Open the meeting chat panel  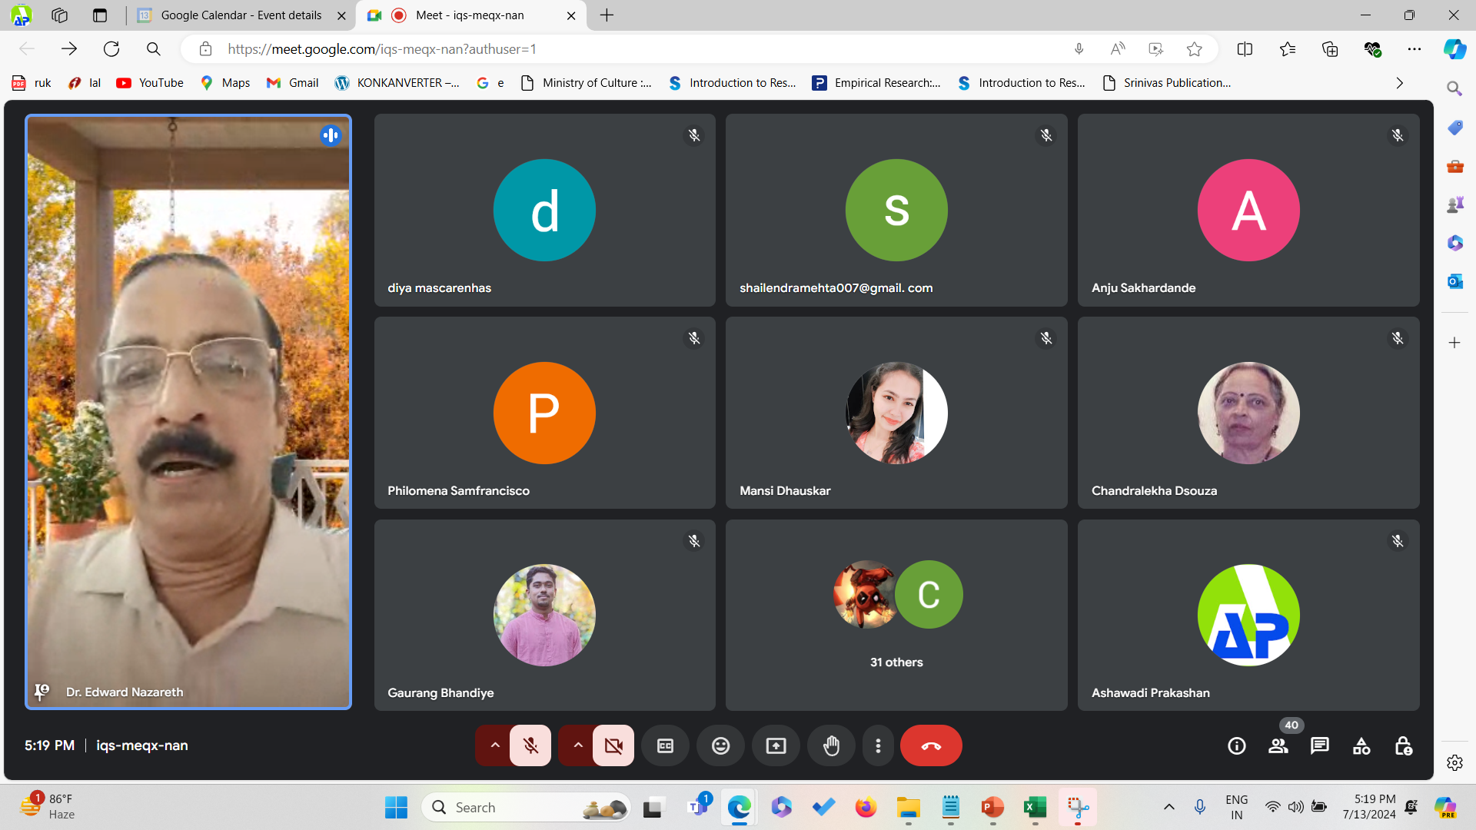point(1319,745)
